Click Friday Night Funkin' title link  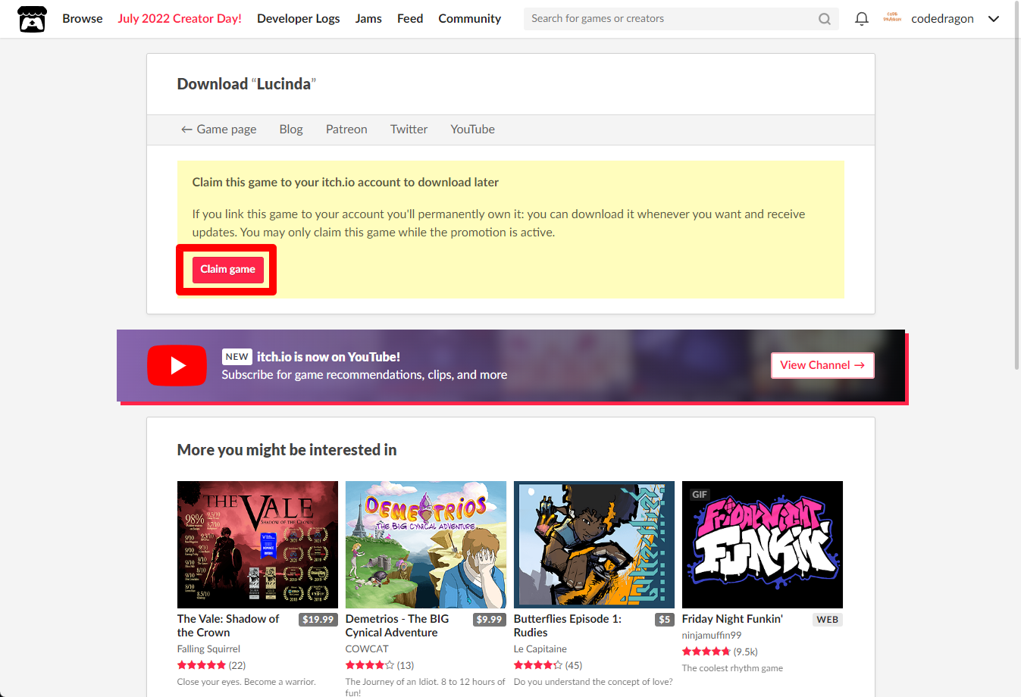(732, 619)
